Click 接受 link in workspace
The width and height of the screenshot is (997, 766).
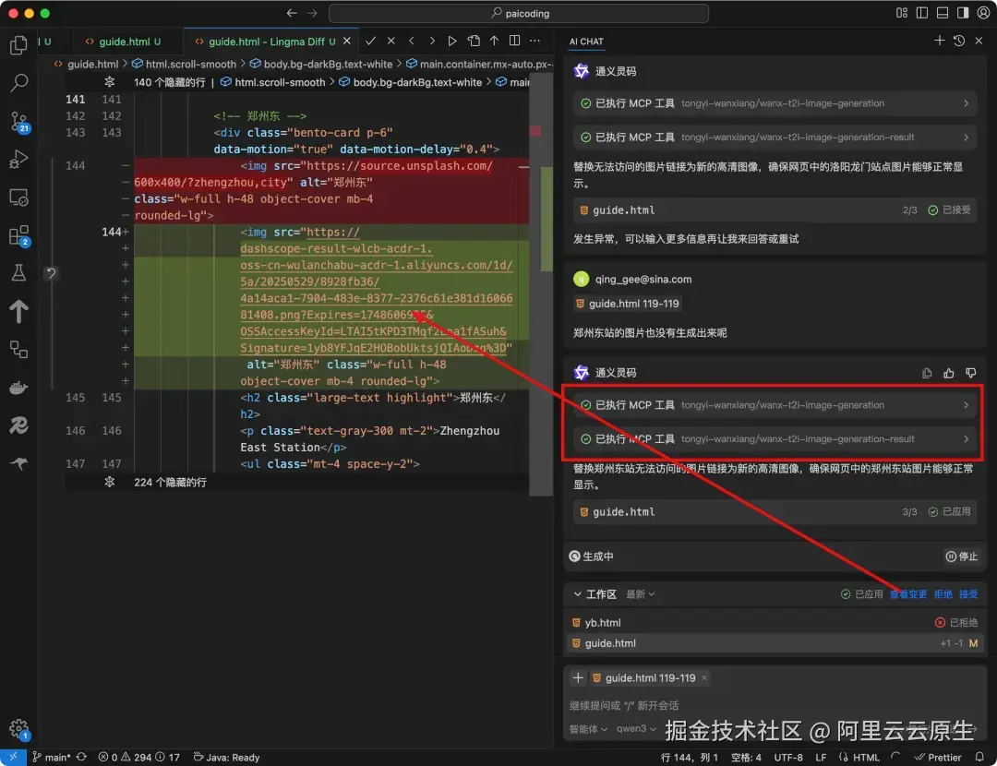click(968, 594)
